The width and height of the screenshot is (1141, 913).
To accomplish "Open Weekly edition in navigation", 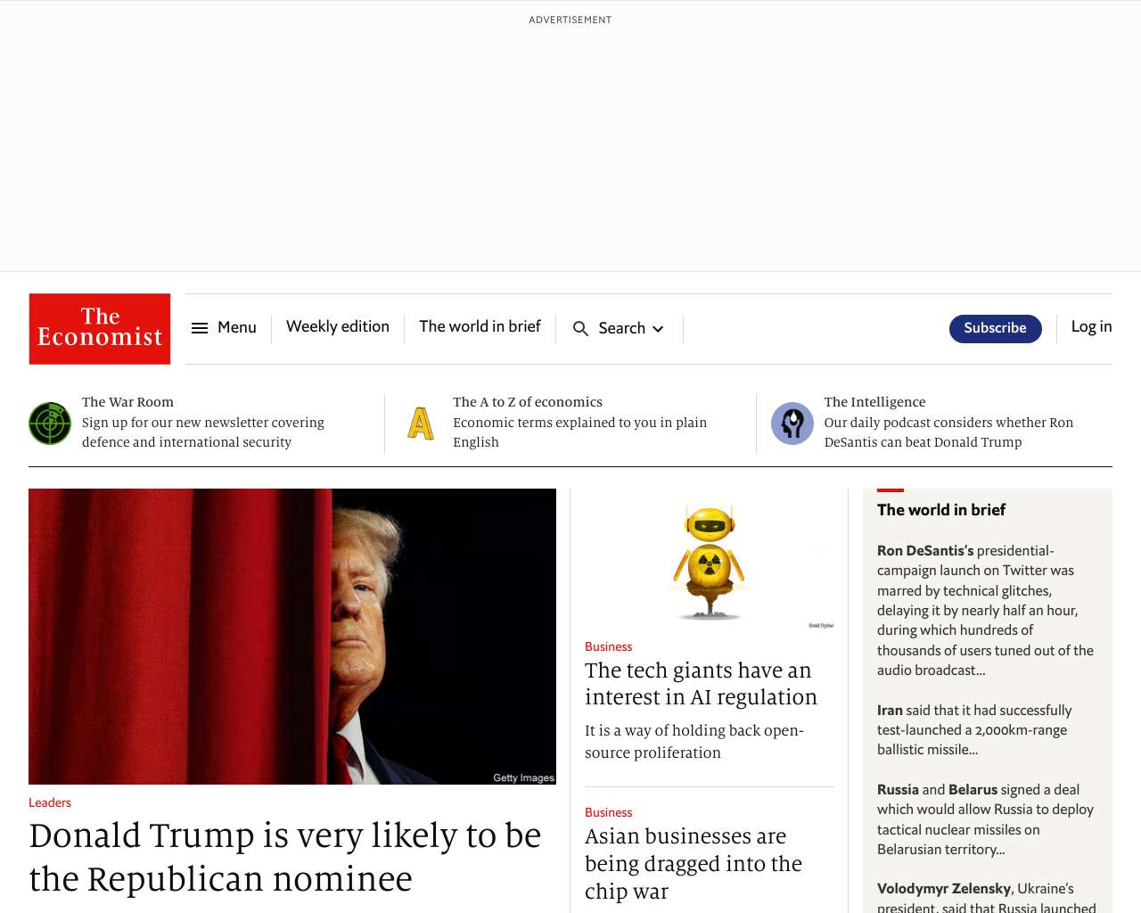I will (338, 327).
